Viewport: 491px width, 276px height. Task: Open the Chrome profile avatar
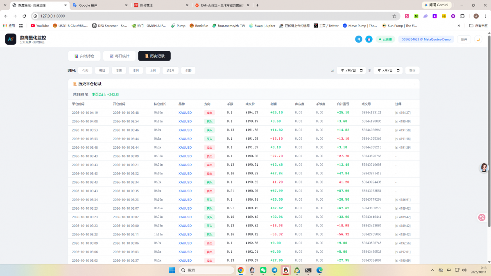476,16
